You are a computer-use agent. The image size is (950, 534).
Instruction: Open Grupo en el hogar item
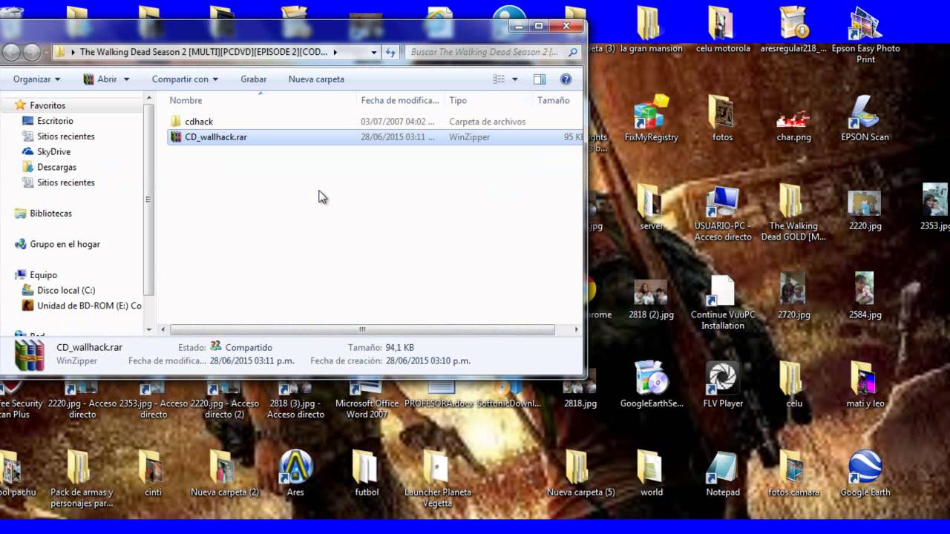point(65,244)
